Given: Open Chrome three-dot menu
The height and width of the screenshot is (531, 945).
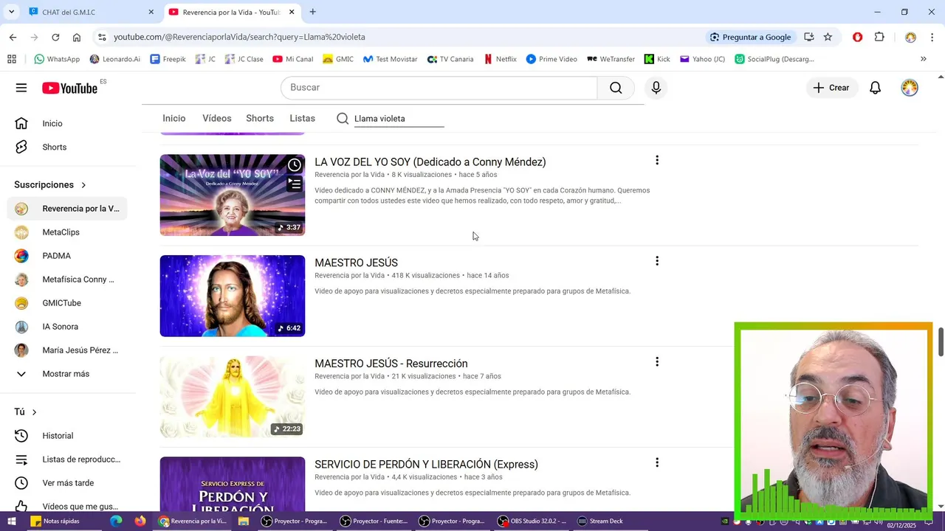Looking at the screenshot, I should click(x=932, y=37).
